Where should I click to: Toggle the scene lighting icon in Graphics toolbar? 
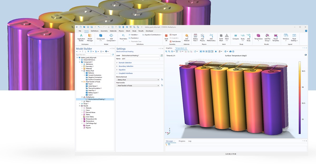tap(201, 52)
